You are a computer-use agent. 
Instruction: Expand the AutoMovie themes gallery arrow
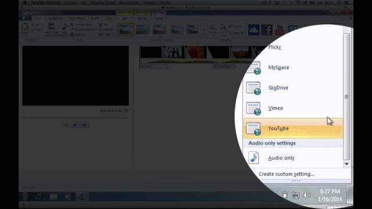point(203,34)
